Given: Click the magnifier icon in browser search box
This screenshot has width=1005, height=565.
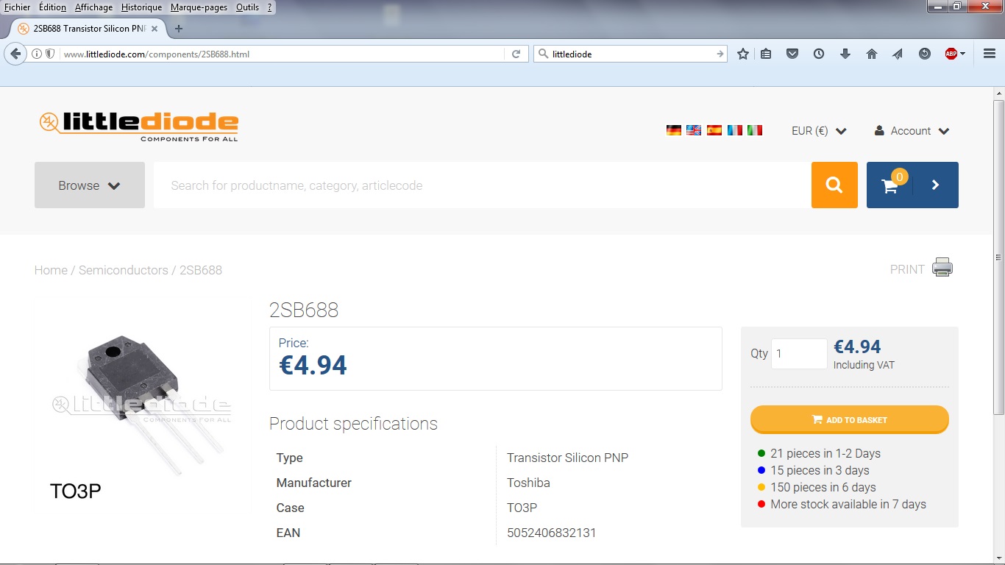Looking at the screenshot, I should tap(543, 54).
